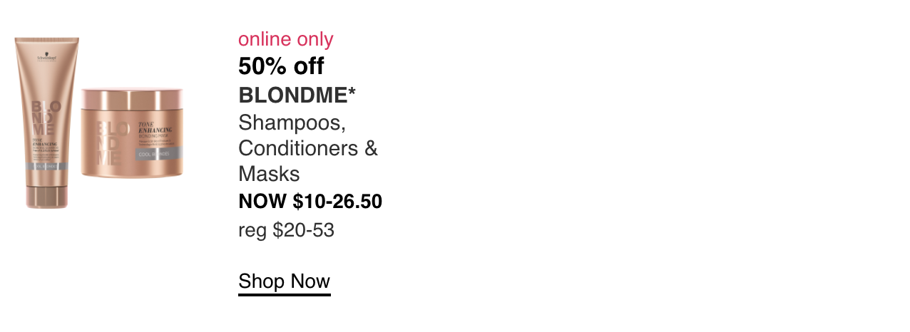Click the 'online only' pink label
This screenshot has height=332, width=910.
(x=286, y=39)
